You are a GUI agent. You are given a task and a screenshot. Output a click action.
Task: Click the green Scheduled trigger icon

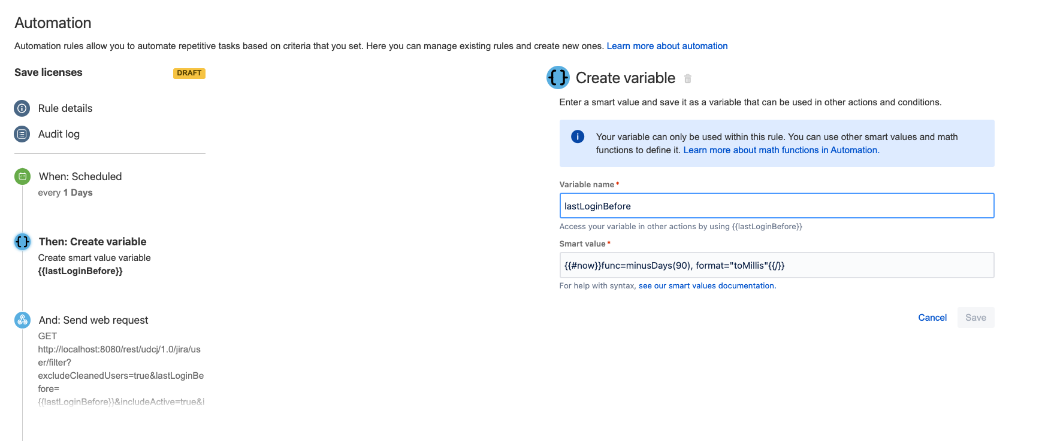(22, 177)
